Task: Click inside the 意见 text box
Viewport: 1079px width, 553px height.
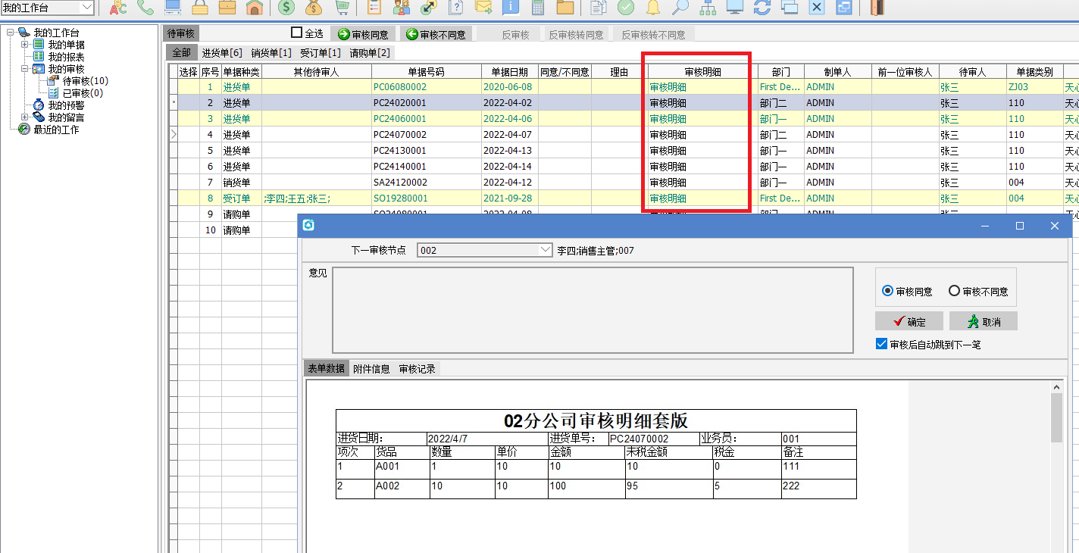Action: [x=593, y=310]
